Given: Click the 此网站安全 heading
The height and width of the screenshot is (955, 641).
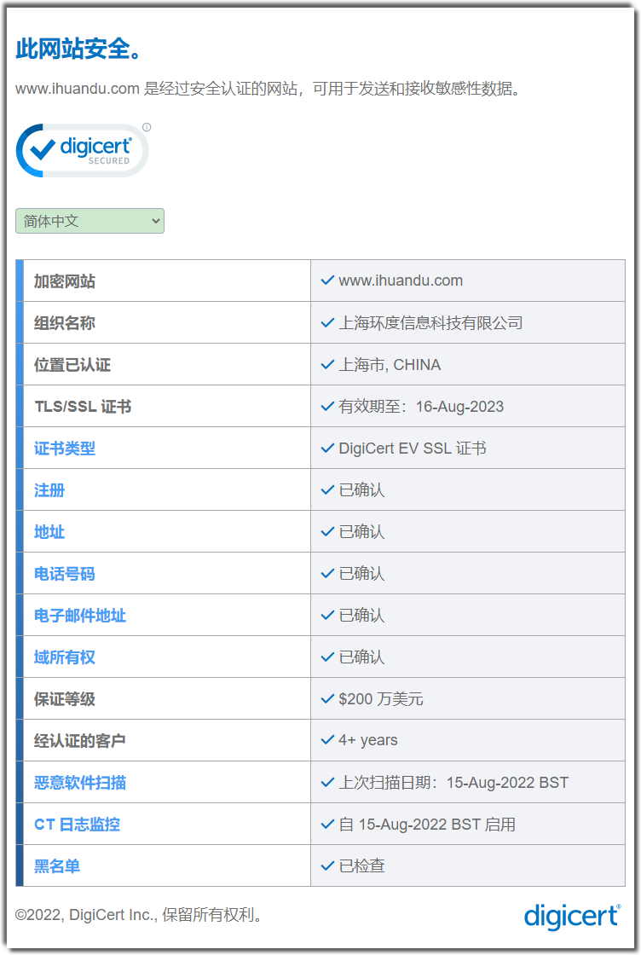Looking at the screenshot, I should tap(78, 49).
